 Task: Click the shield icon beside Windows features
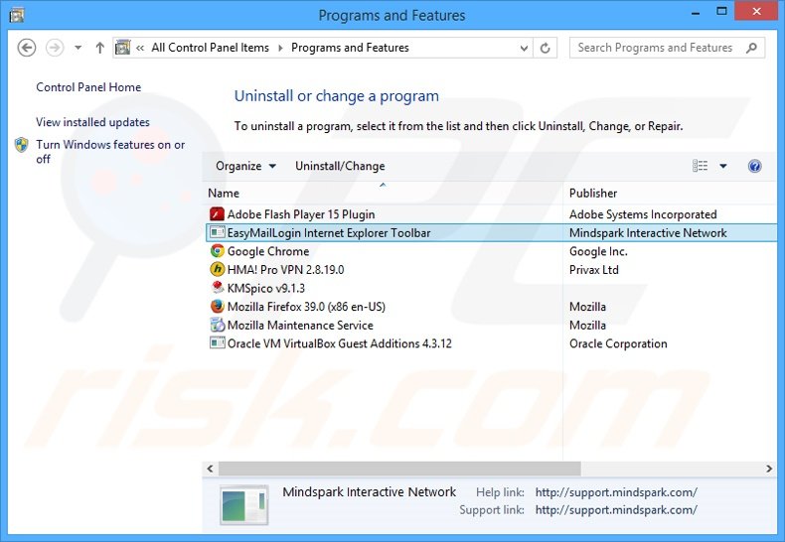(x=22, y=145)
